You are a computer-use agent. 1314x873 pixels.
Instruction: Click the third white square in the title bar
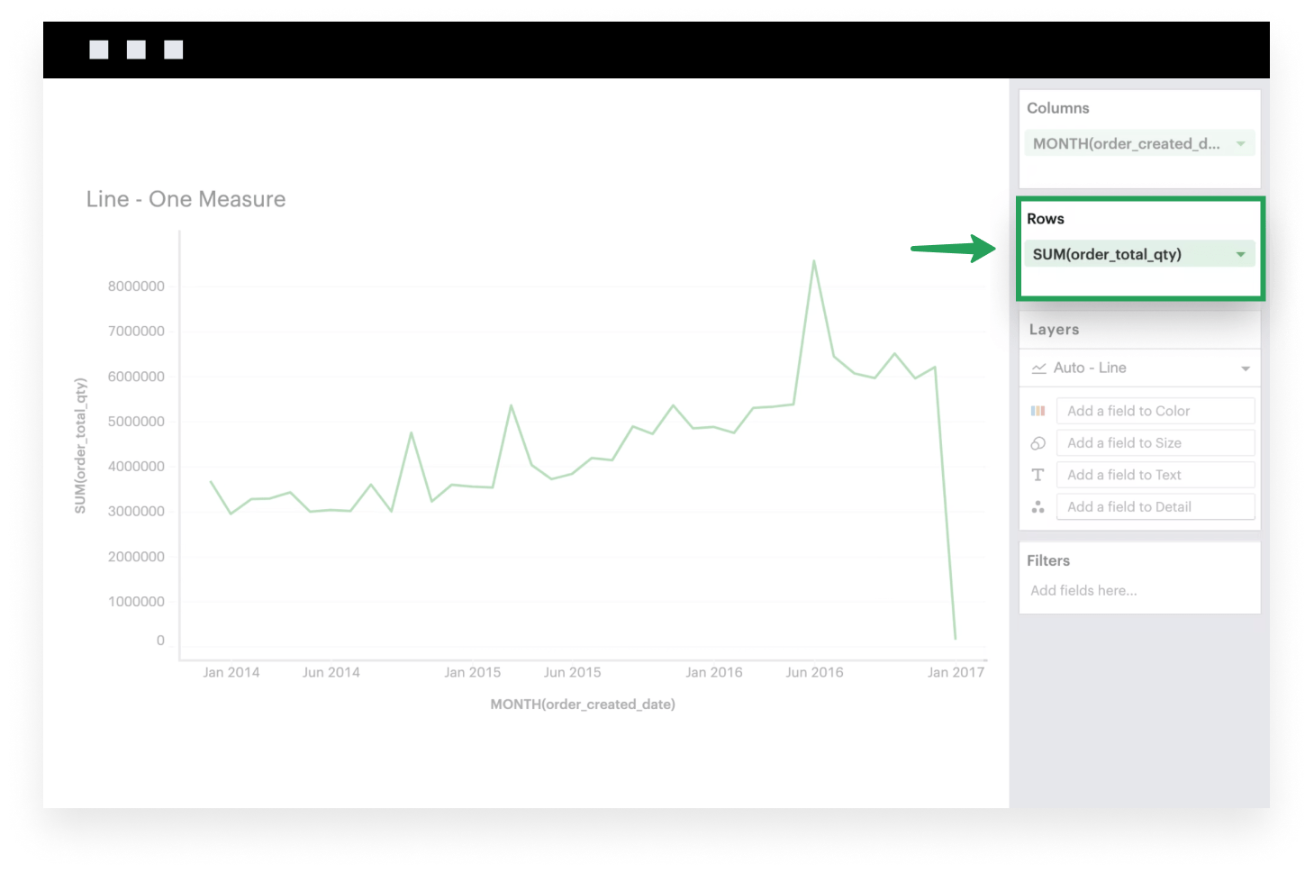point(174,50)
